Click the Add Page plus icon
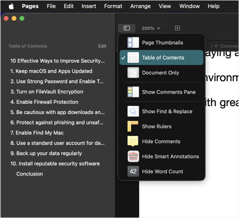 [177, 28]
